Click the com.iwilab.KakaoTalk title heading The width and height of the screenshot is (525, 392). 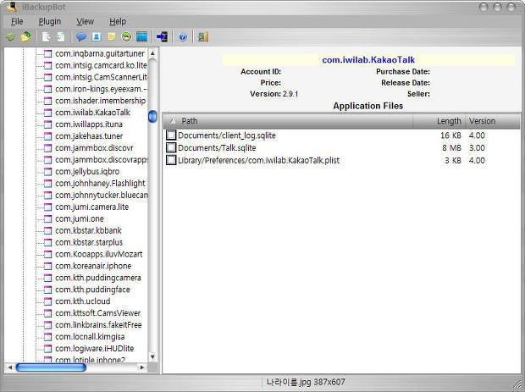click(x=368, y=60)
